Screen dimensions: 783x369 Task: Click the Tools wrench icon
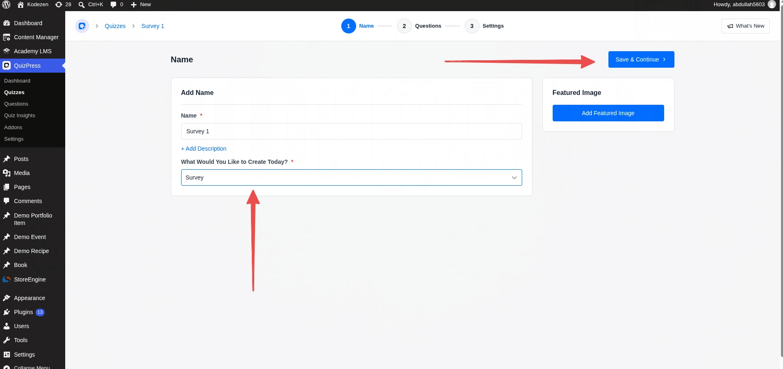coord(7,340)
